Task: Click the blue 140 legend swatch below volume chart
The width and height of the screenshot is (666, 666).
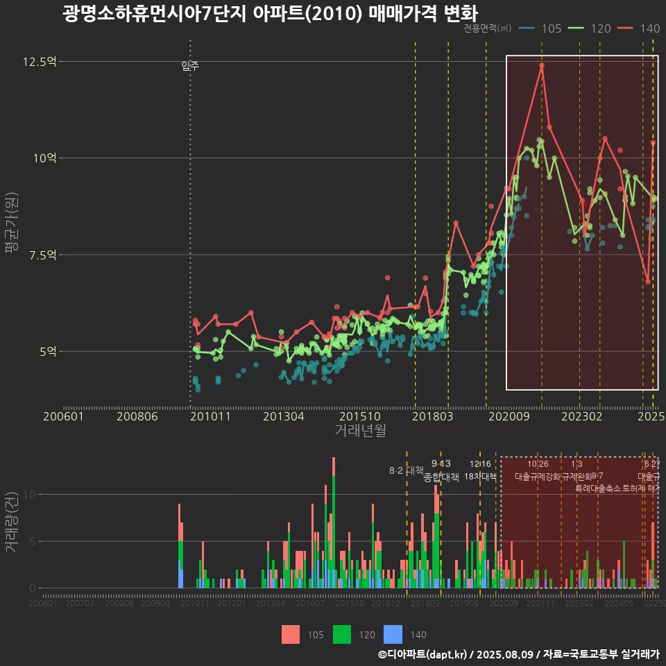Action: tap(393, 635)
